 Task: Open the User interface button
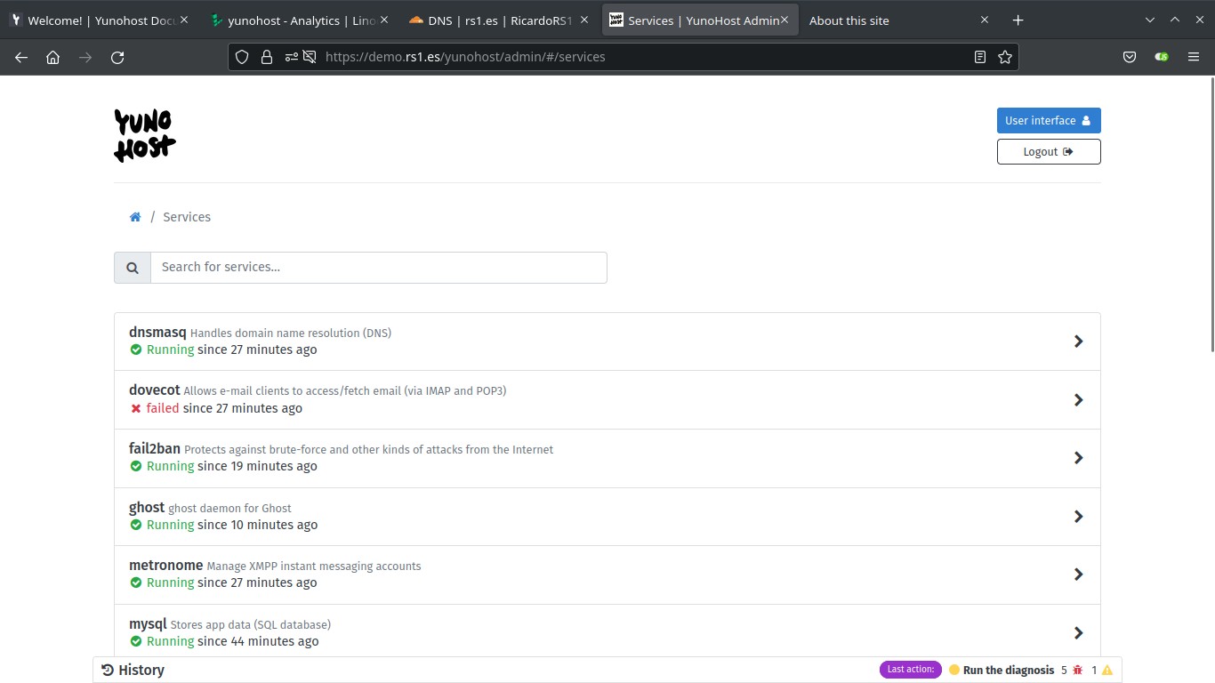tap(1048, 121)
